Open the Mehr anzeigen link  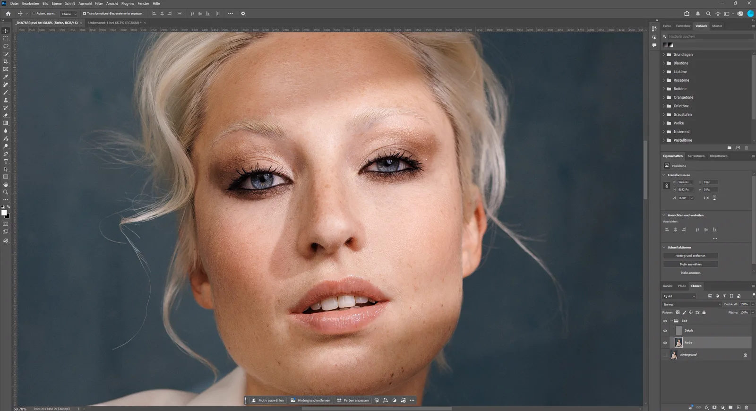coord(690,273)
